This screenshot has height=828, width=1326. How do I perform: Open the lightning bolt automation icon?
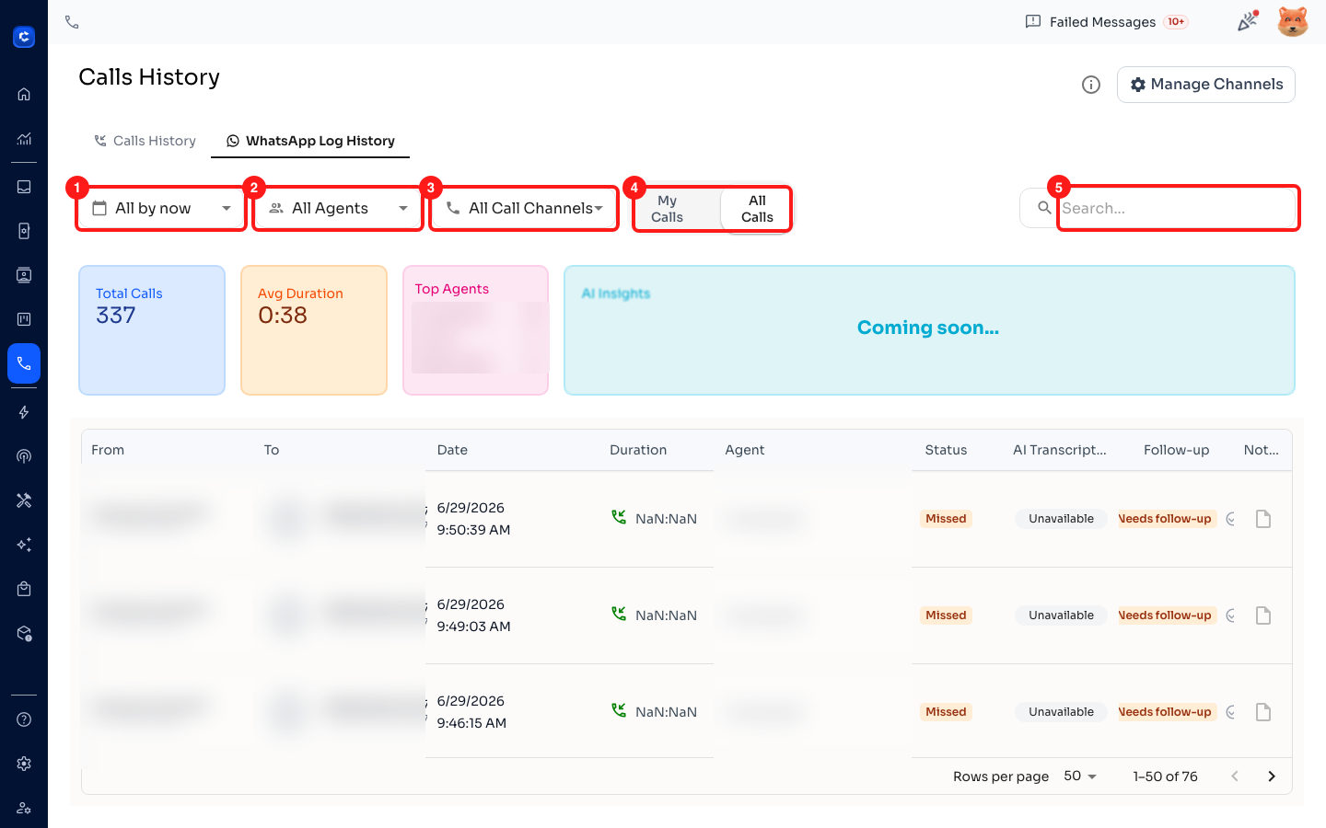(24, 412)
